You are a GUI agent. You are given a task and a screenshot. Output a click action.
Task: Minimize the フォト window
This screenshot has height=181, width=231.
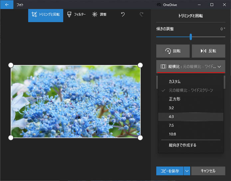(199, 5)
